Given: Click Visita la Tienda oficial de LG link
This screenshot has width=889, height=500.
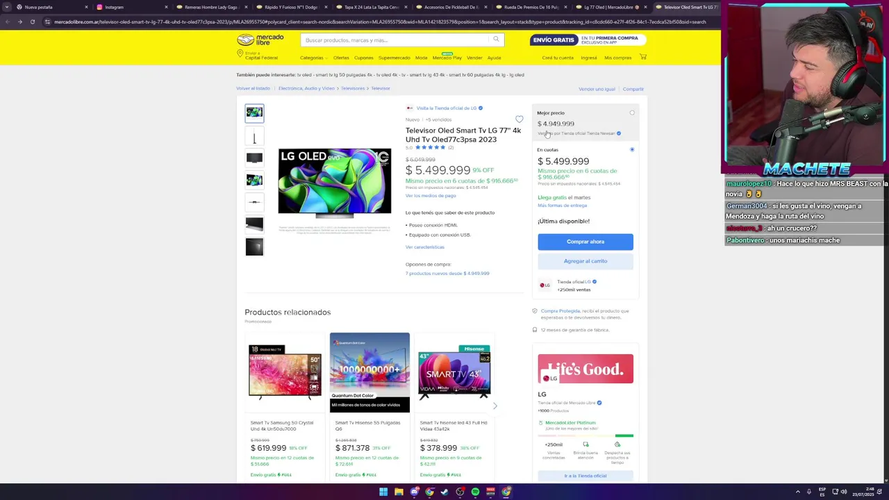Looking at the screenshot, I should coord(447,108).
